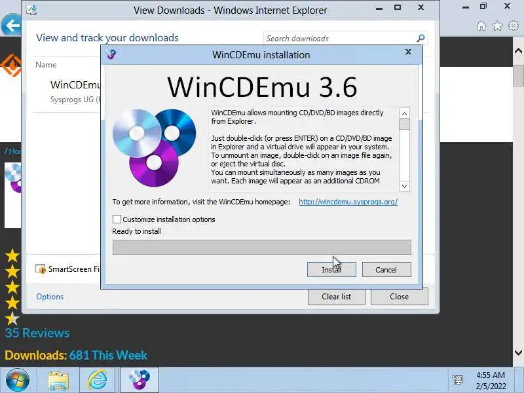Click the network tray icon
This screenshot has height=393, width=524.
click(457, 380)
